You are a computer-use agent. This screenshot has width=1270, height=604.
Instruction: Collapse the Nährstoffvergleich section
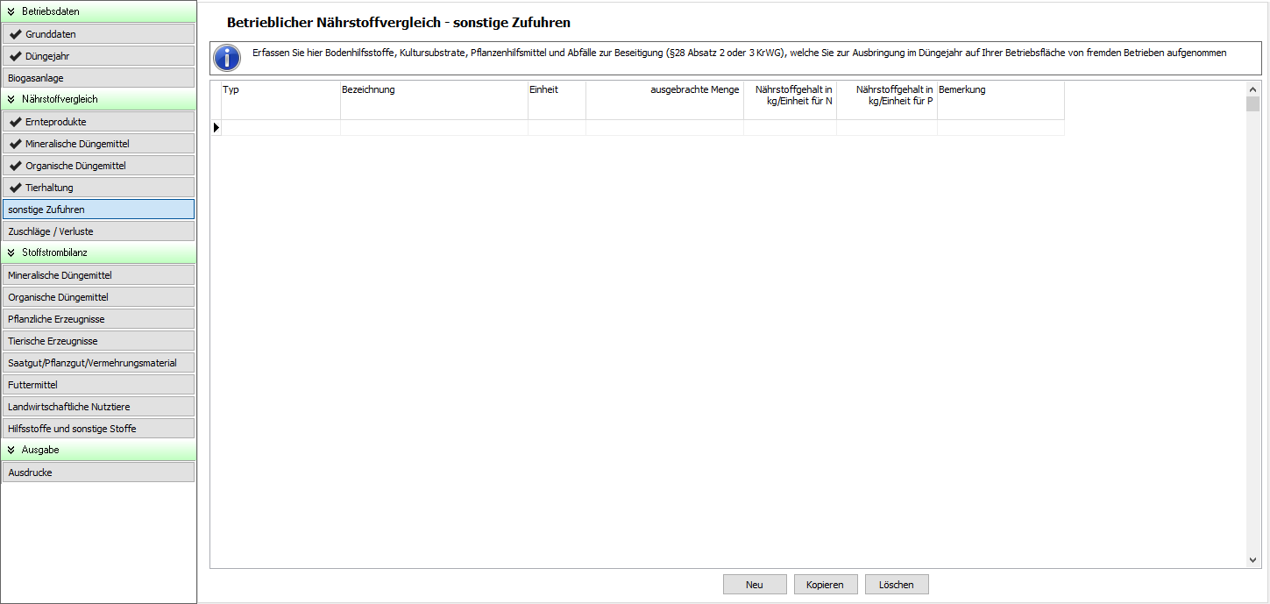point(11,99)
